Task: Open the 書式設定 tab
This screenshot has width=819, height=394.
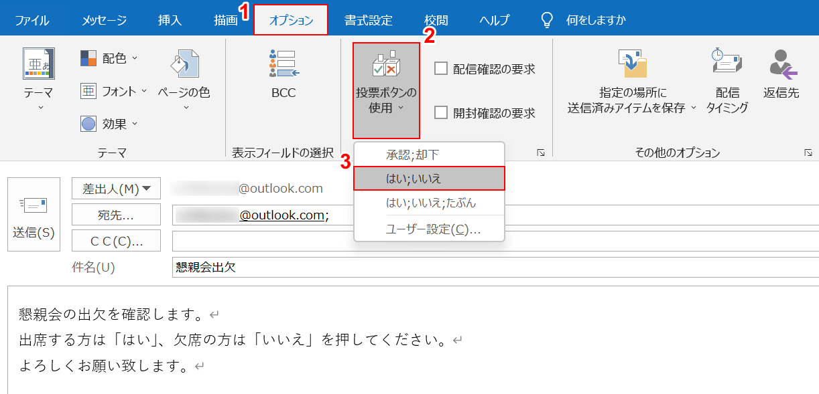Action: pos(368,20)
